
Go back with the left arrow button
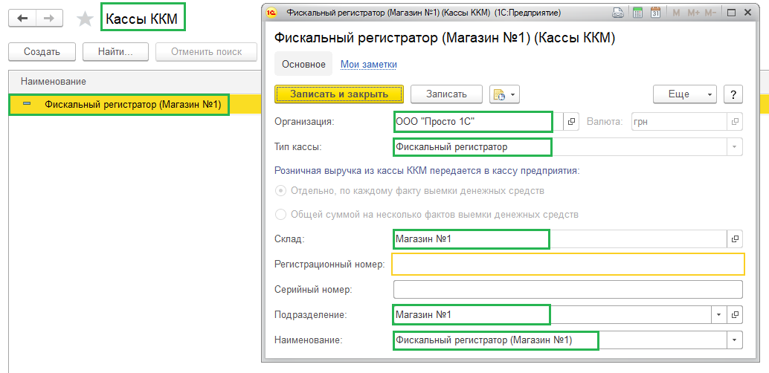point(22,18)
